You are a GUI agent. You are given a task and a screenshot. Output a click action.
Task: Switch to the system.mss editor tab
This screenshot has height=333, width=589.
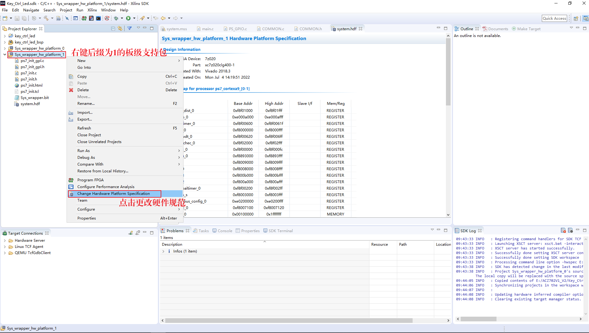click(x=174, y=29)
